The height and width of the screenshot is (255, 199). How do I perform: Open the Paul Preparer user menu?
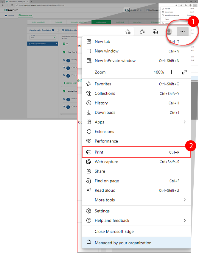point(153,10)
